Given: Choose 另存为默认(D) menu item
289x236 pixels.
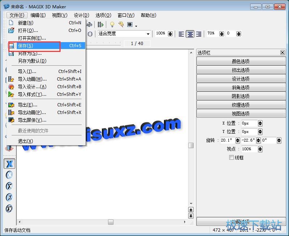Looking at the screenshot, I should (x=46, y=61).
